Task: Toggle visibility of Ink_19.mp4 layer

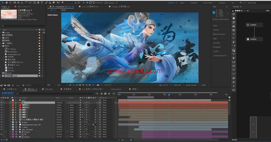Action: click(x=1, y=129)
